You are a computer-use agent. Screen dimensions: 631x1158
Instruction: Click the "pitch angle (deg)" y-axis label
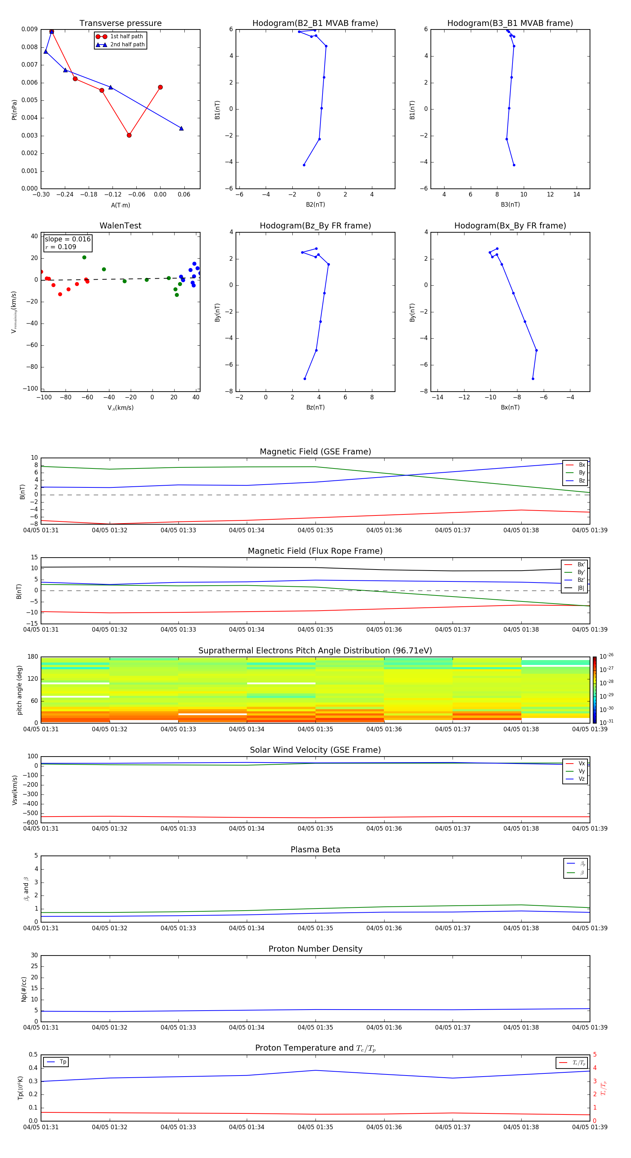pyautogui.click(x=19, y=690)
